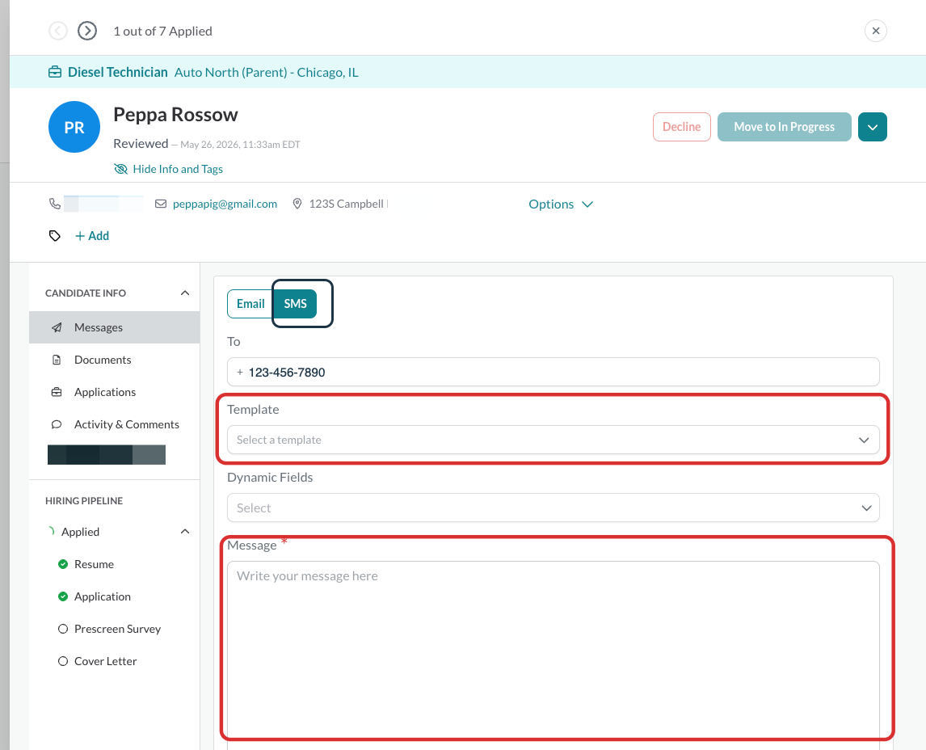Click the phone icon
This screenshot has height=750, width=926.
click(55, 204)
